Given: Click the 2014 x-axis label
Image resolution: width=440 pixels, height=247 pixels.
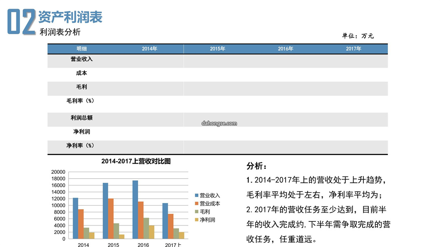Looking at the screenshot, I should pos(84,245).
